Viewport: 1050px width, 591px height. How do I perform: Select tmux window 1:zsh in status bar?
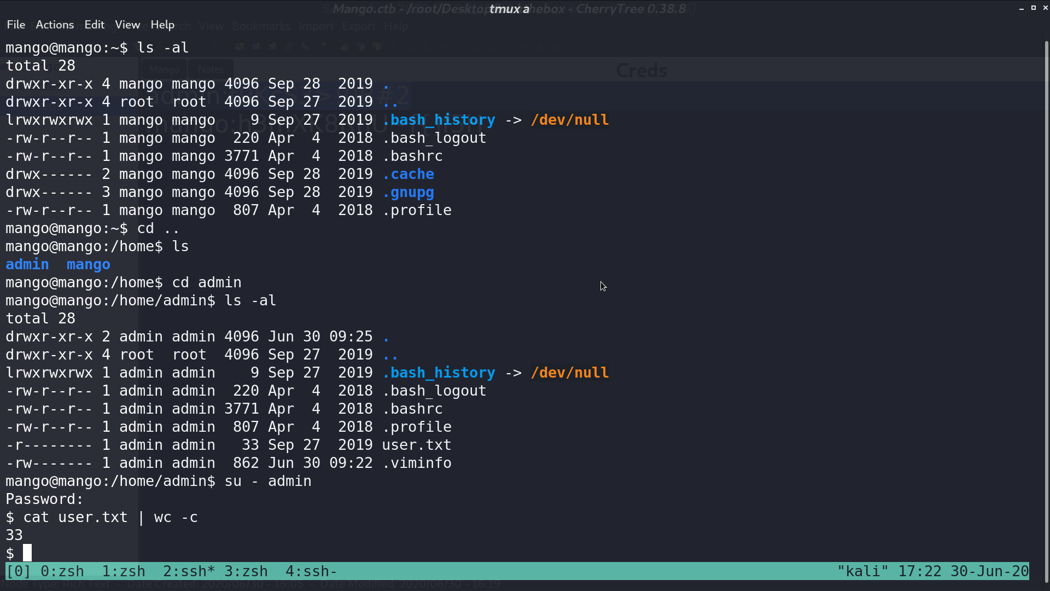click(124, 571)
